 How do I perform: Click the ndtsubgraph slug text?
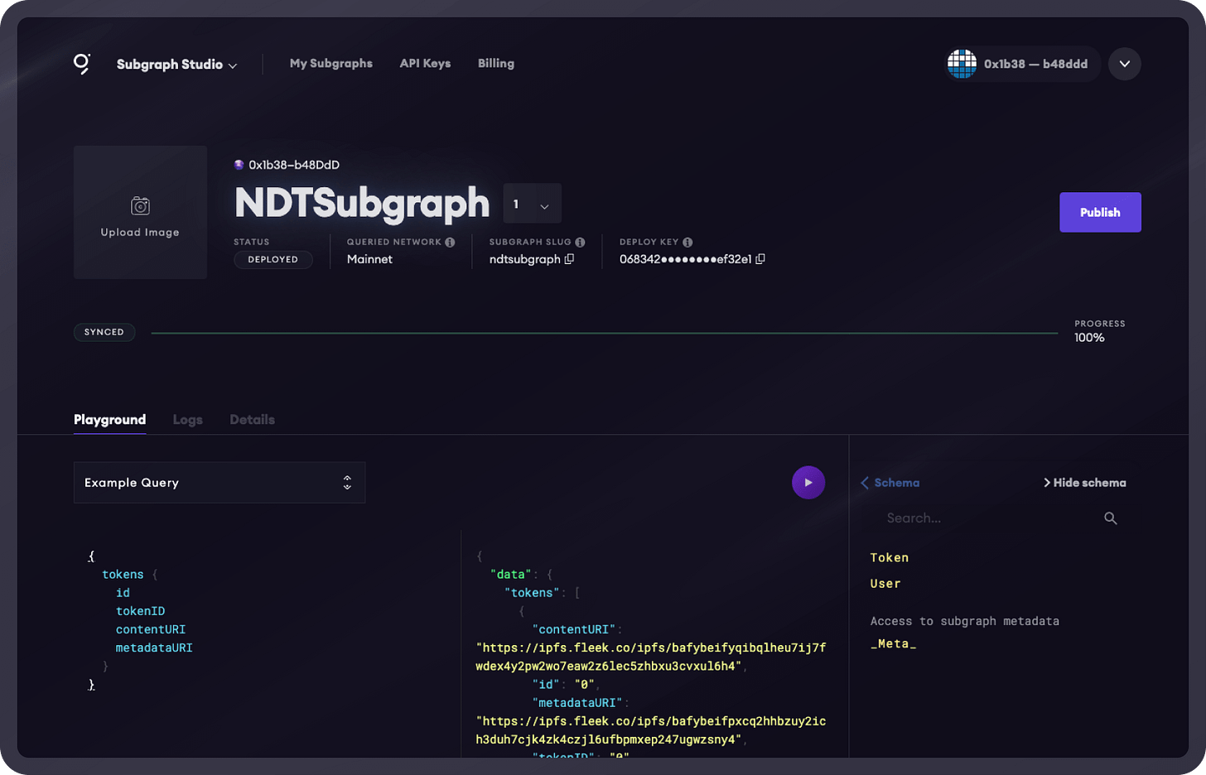coord(525,259)
